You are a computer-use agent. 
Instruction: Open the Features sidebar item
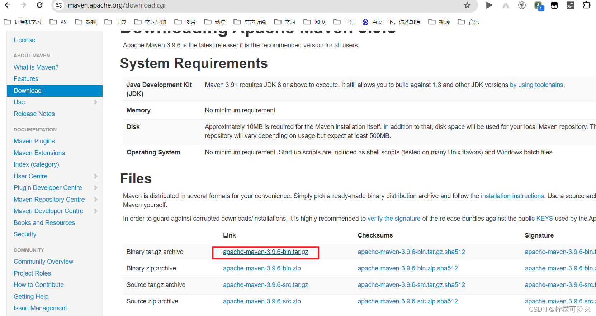(26, 79)
